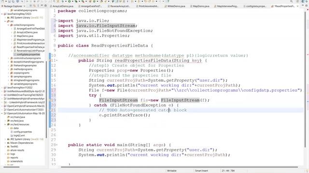Select configdata.properties in Package Explorer
The image size is (309, 173).
pyautogui.click(x=28, y=54)
